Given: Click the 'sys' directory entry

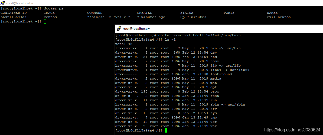Looking at the screenshot, I should point(213,113).
